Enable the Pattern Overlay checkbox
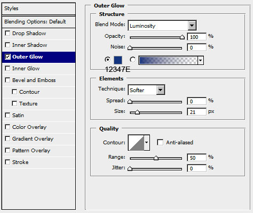253x213 pixels. (7, 150)
